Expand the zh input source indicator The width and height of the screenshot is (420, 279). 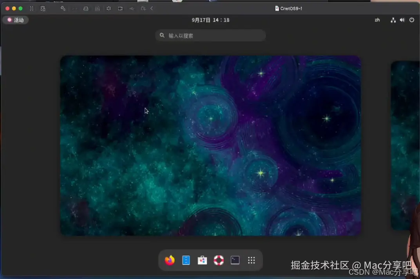(x=377, y=20)
